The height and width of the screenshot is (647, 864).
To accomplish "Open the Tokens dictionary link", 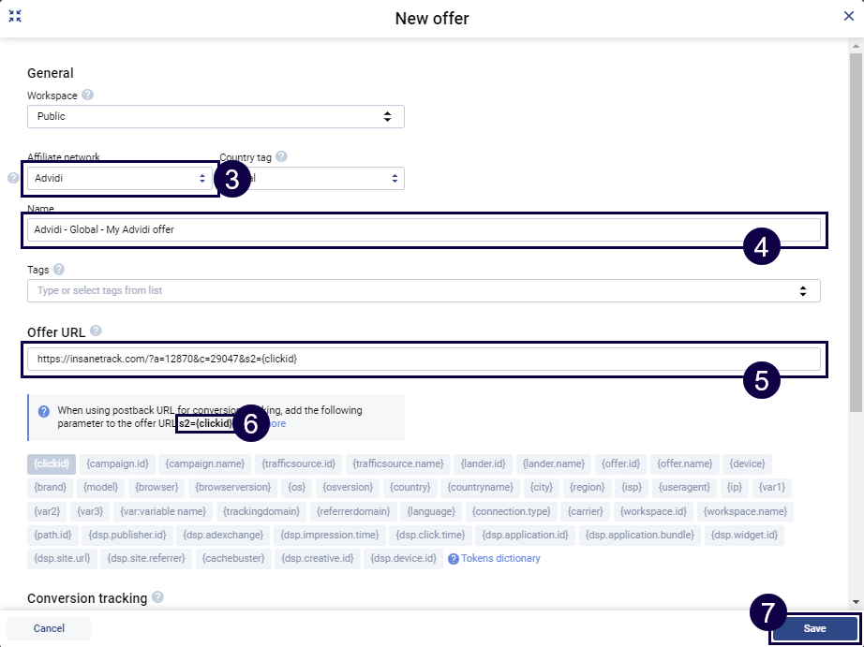I will click(500, 559).
